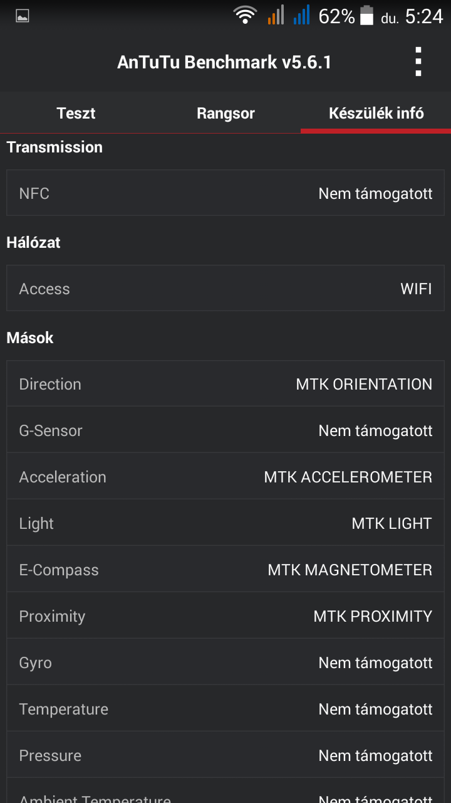Tap the NFC info row
The width and height of the screenshot is (451, 803).
click(x=225, y=193)
